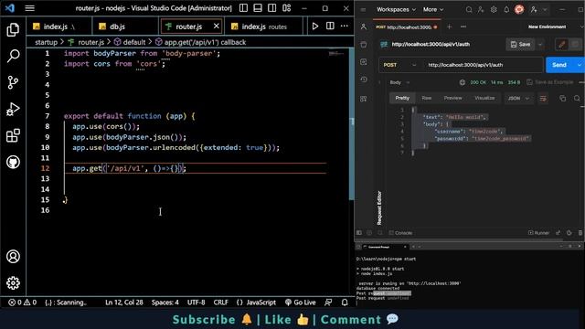Close the router.js tab
The width and height of the screenshot is (585, 329).
[216, 27]
